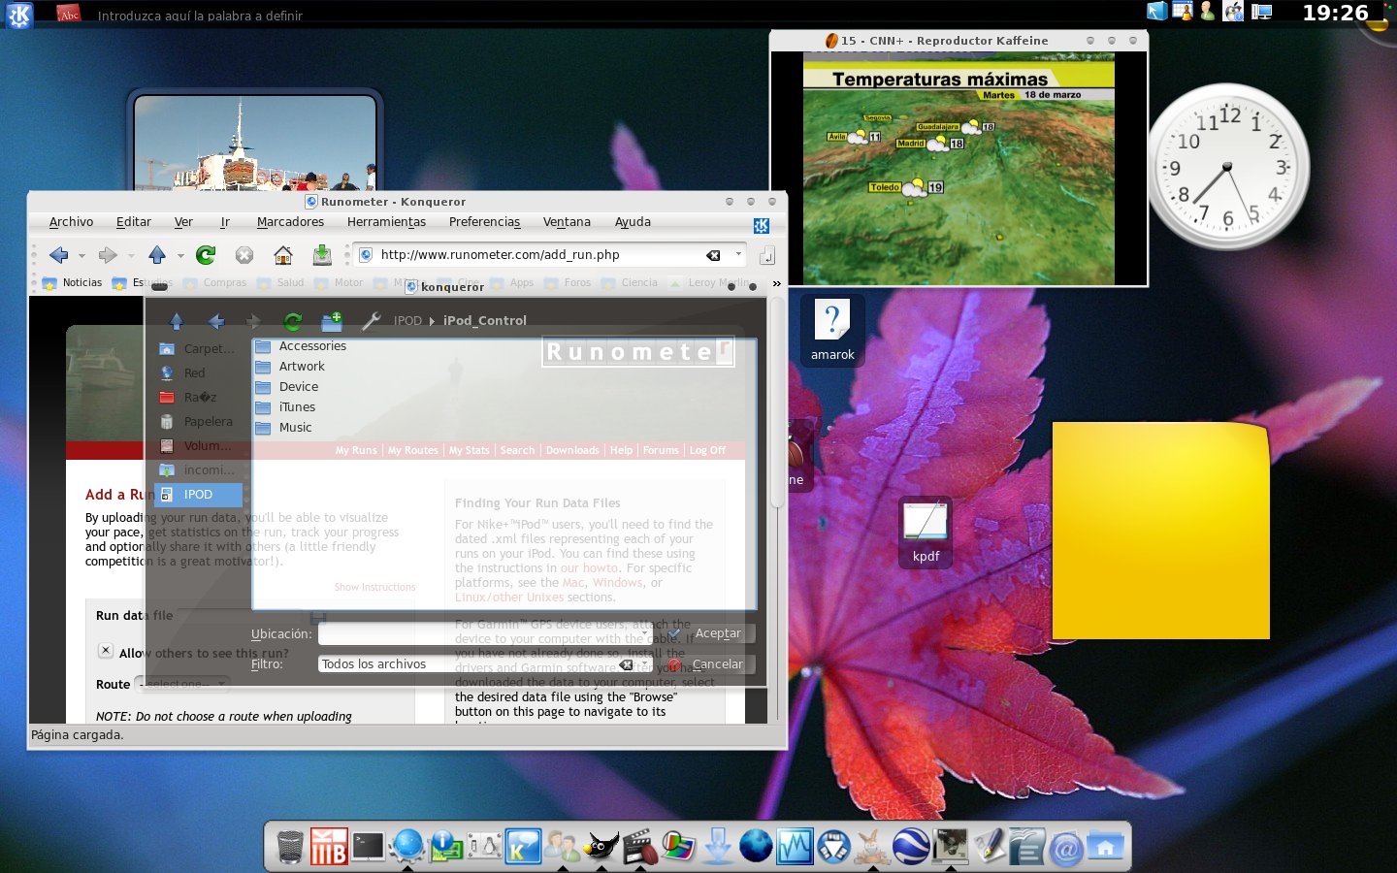This screenshot has width=1397, height=873.
Task: Click the Konqueror page vertical scrollbar
Action: [x=777, y=403]
